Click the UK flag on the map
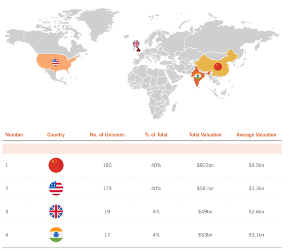Viewport: 294px width, 250px height. pos(136,44)
